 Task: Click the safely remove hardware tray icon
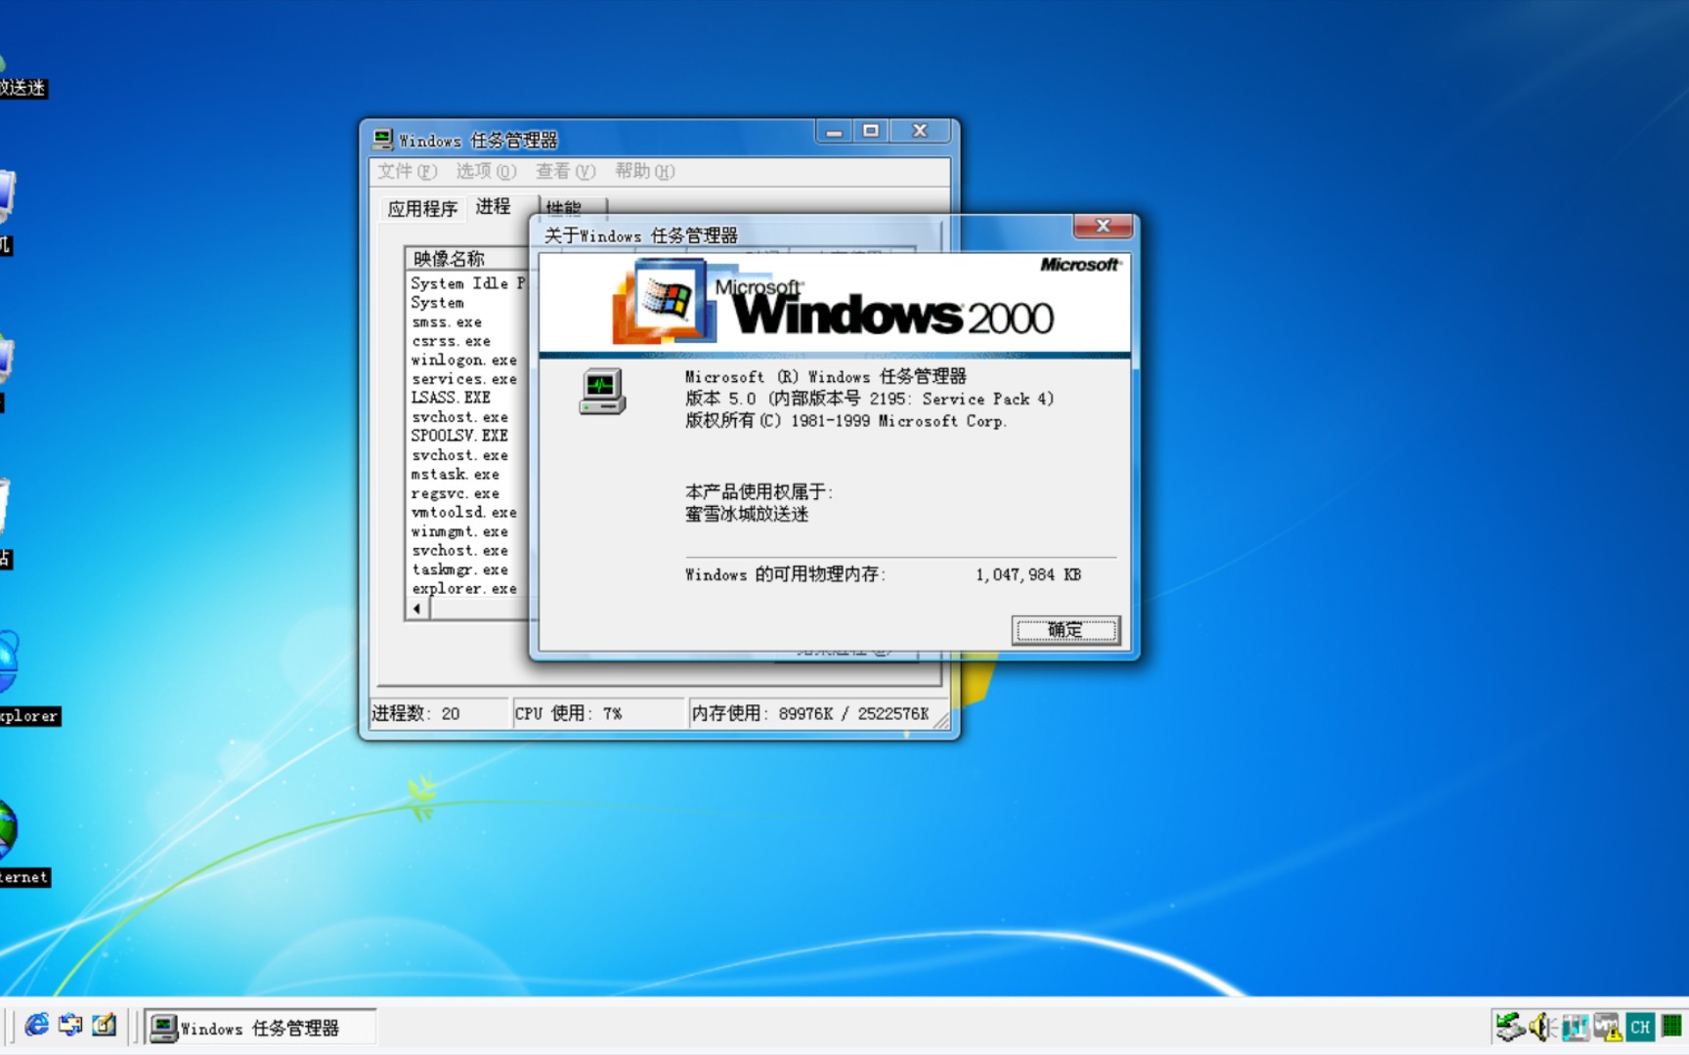(x=1510, y=1027)
